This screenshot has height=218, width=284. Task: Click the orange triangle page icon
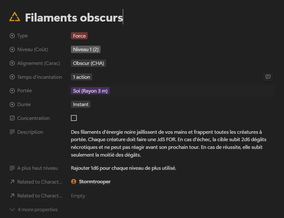[x=15, y=17]
